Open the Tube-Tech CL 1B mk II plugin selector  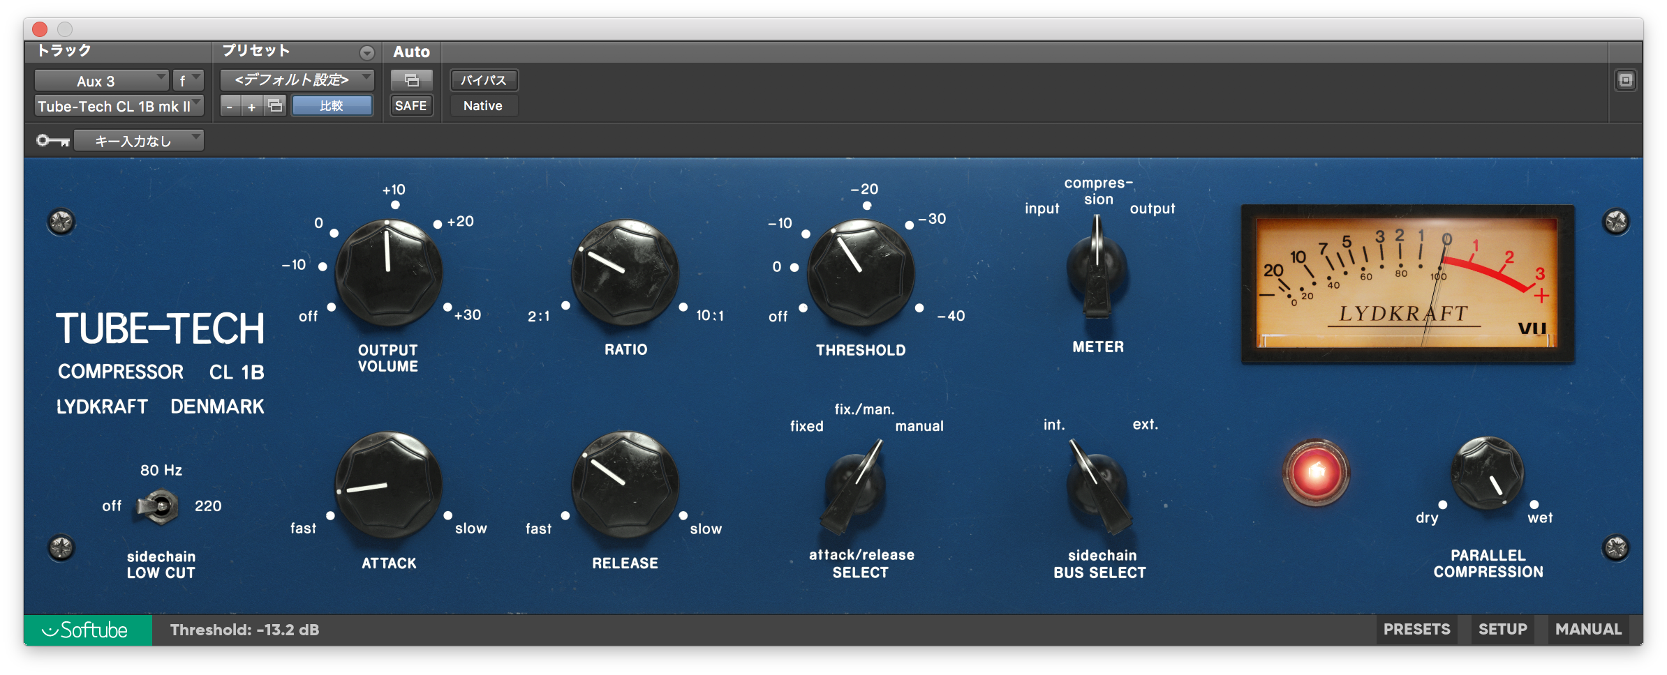tap(119, 107)
